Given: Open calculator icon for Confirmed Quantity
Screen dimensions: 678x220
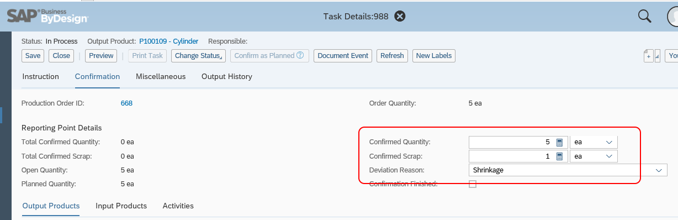Looking at the screenshot, I should click(559, 142).
